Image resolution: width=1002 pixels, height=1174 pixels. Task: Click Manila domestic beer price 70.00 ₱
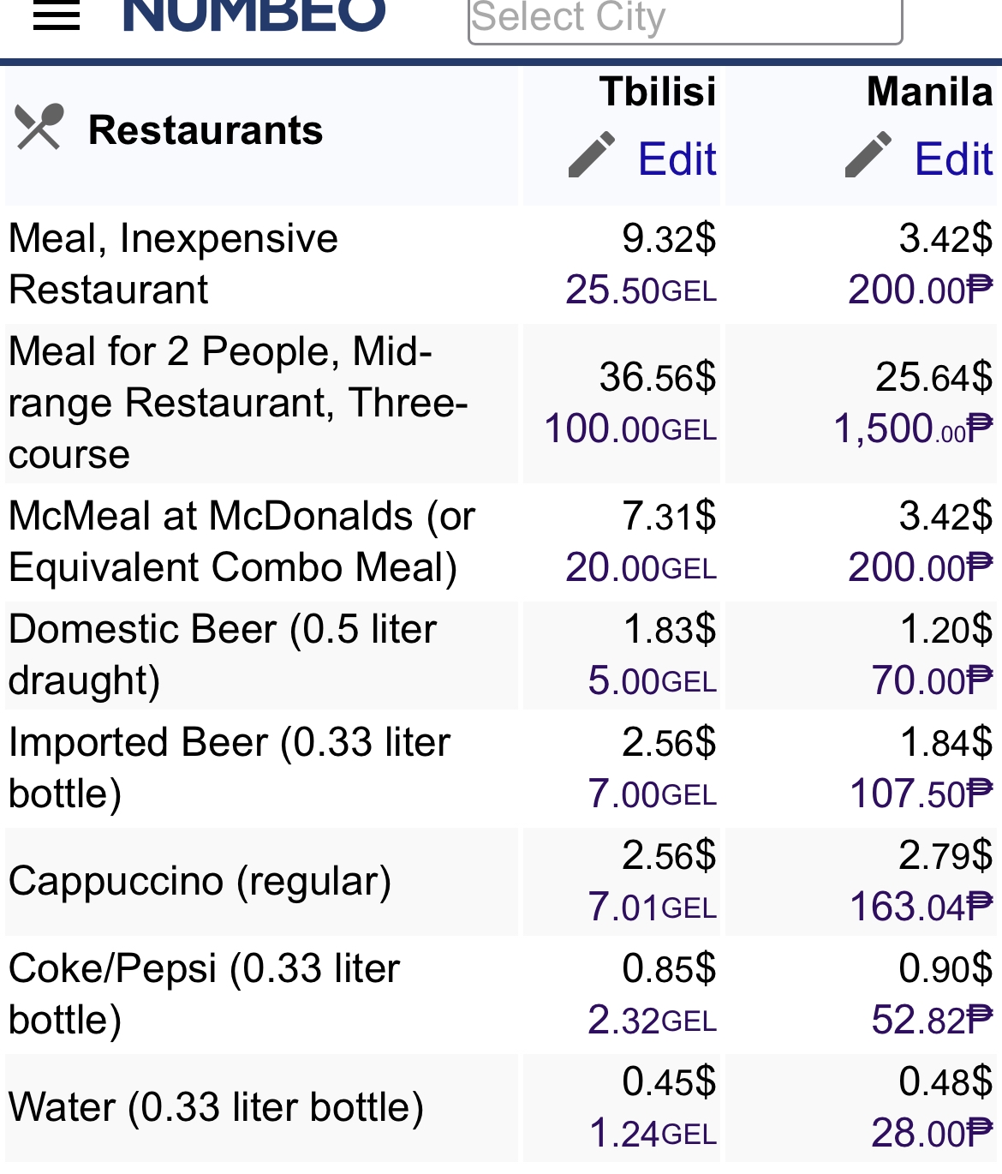[x=932, y=681]
